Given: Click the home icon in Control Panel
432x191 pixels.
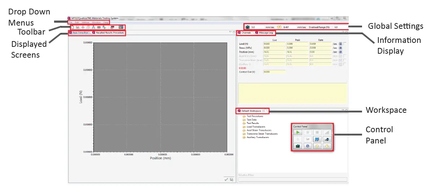Looking at the screenshot, I should click(298, 146).
